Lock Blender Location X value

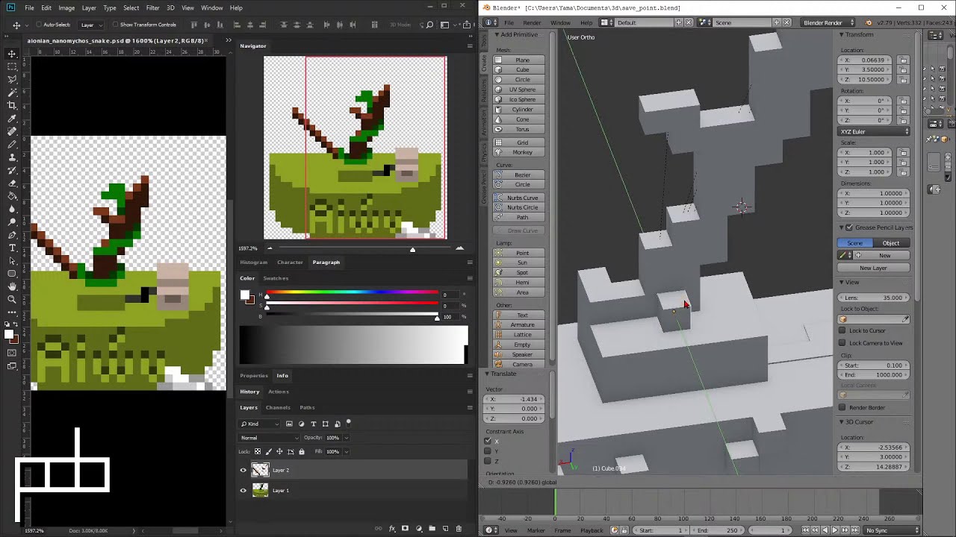pyautogui.click(x=903, y=60)
